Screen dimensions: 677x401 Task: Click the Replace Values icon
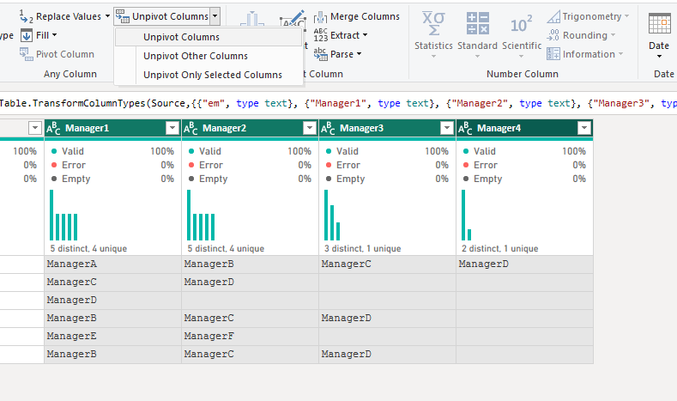[x=26, y=16]
